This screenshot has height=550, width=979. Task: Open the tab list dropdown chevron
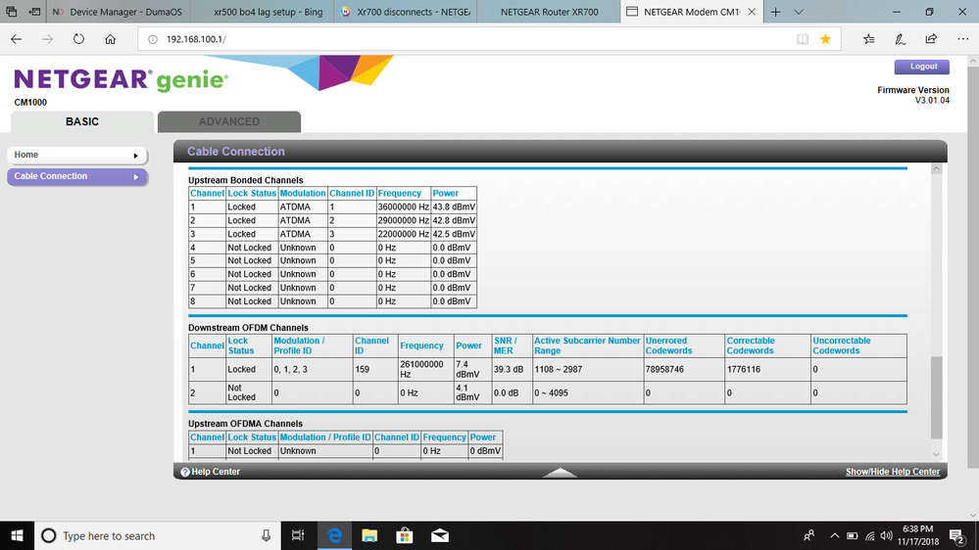click(799, 12)
